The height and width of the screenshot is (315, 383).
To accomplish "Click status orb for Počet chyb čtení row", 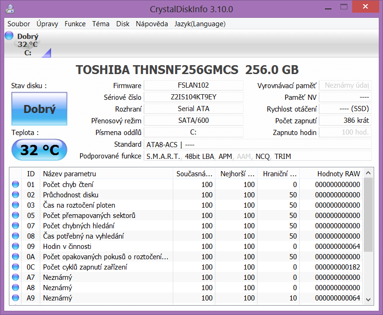I will point(16,185).
